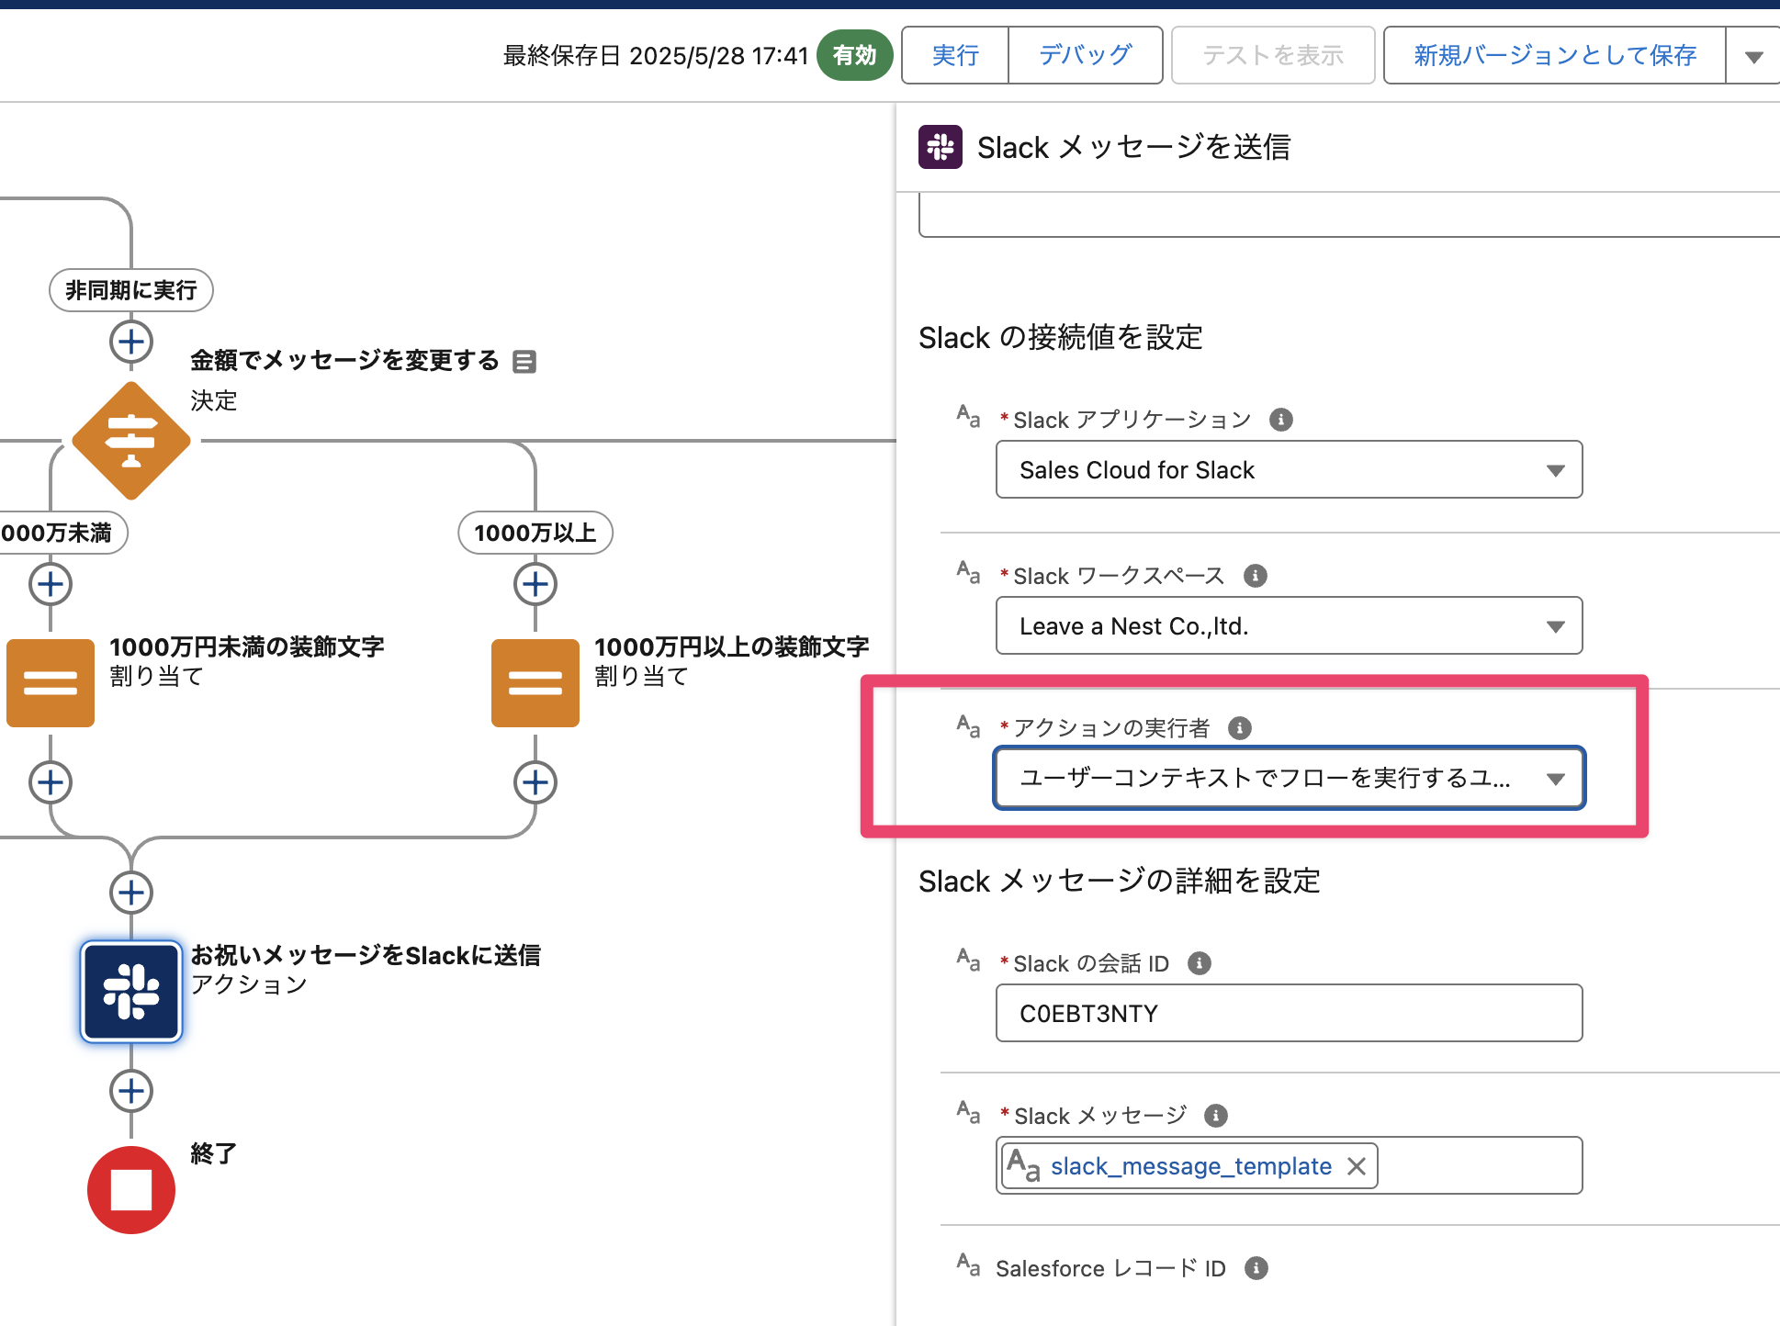Click 新規バージョンとして保存 button
Viewport: 1780px width, 1326px height.
click(1554, 56)
